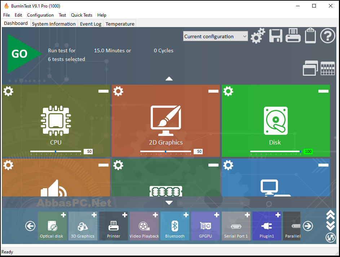Image resolution: width=340 pixels, height=257 pixels.
Task: Click the clipboard icon in toolbar
Action: click(310, 36)
